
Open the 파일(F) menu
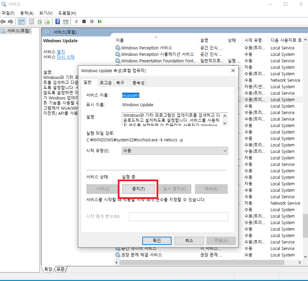tap(8, 13)
